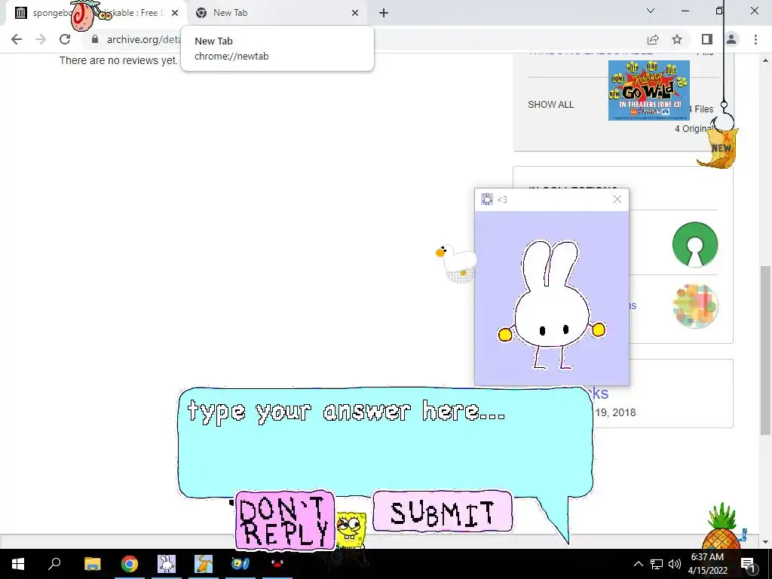Open File Explorer from taskbar

pos(92,564)
